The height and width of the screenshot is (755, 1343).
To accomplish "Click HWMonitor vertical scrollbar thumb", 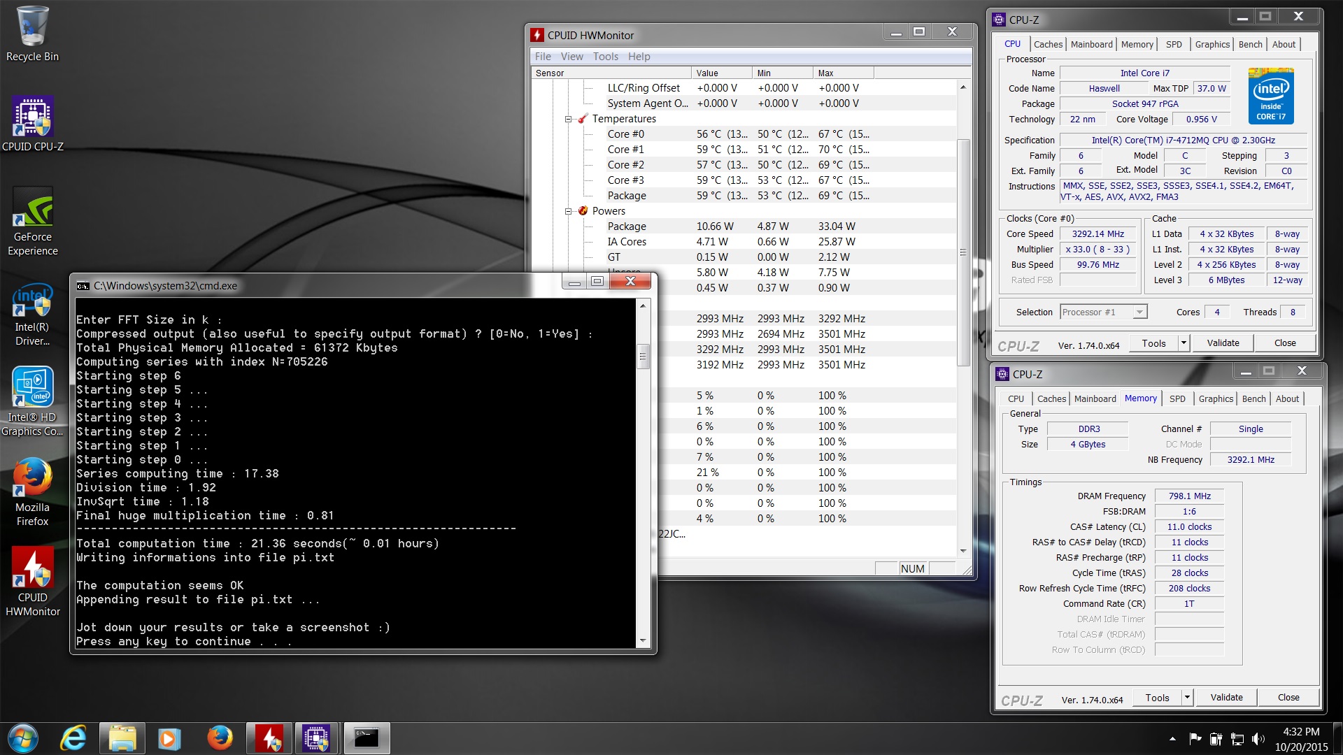I will click(x=963, y=252).
